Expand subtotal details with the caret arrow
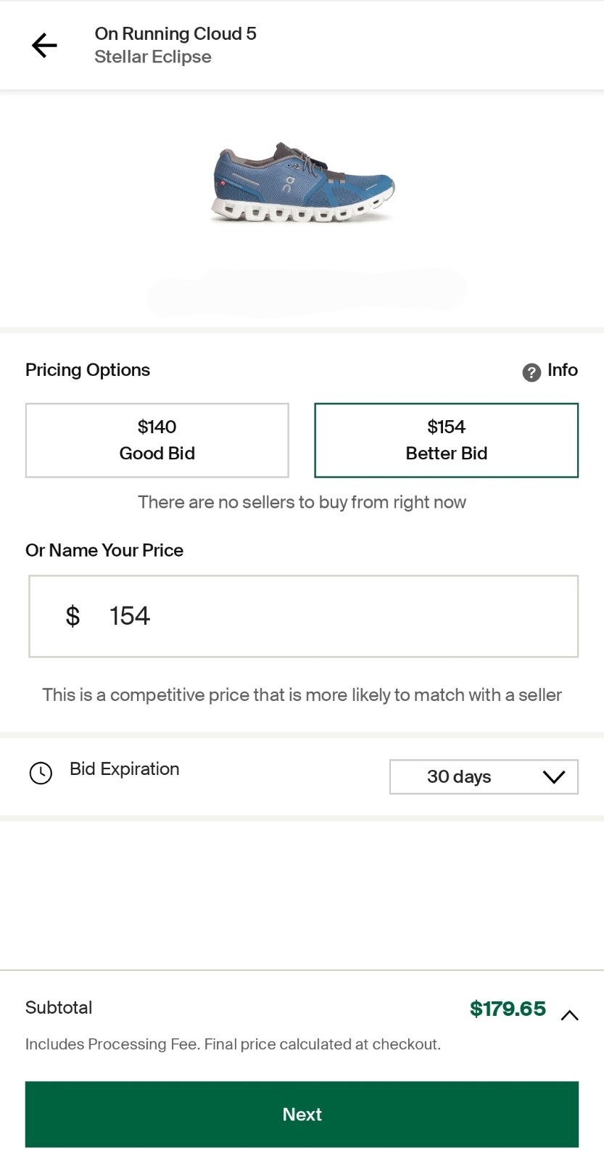The height and width of the screenshot is (1161, 604). (570, 1015)
